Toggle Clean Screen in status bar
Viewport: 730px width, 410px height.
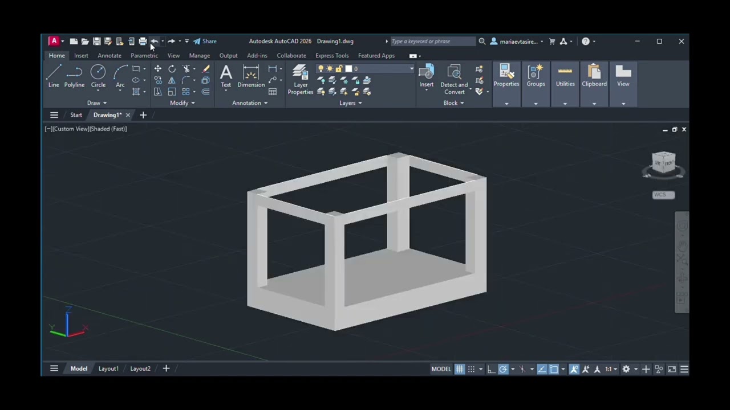pos(672,369)
